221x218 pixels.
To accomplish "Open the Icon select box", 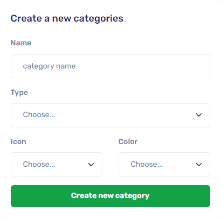I will [x=57, y=164].
